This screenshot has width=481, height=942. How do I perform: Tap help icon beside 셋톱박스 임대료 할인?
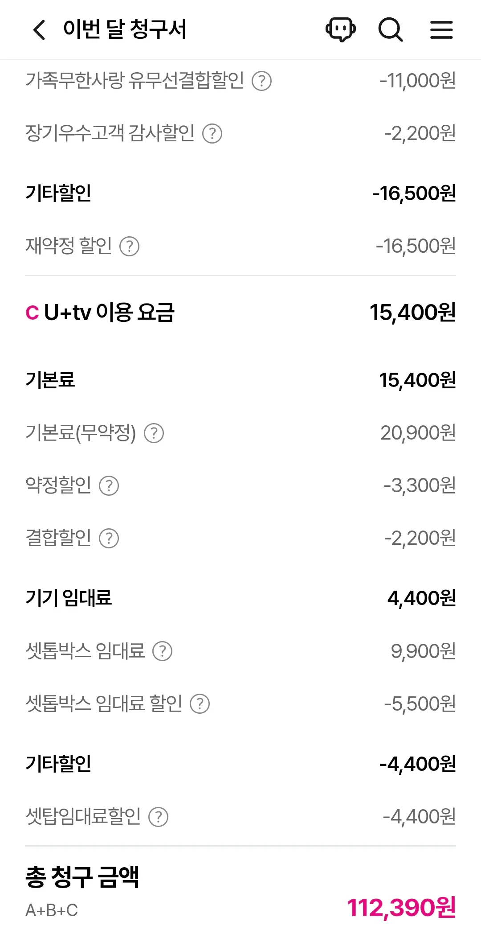[x=200, y=704]
